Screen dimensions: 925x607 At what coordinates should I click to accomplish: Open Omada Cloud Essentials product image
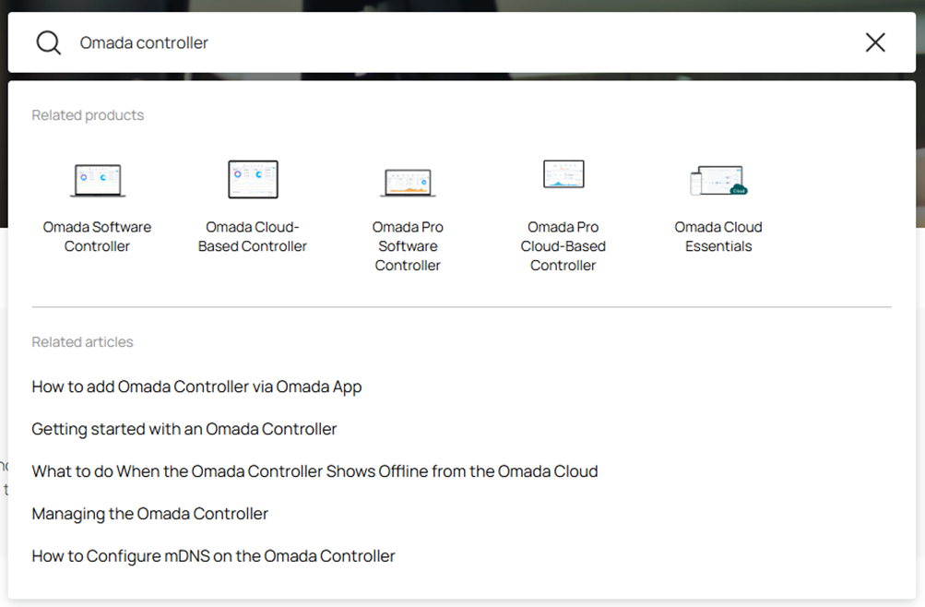[718, 181]
